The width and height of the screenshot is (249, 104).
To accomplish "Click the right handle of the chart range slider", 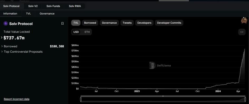I will [245, 100].
